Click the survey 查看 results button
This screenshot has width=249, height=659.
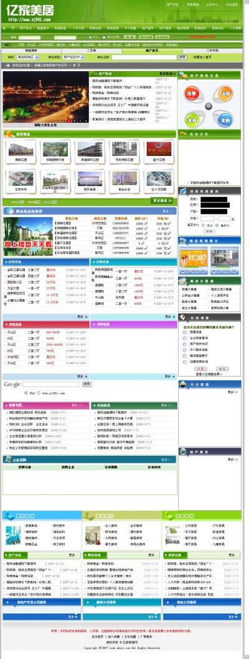point(223,368)
